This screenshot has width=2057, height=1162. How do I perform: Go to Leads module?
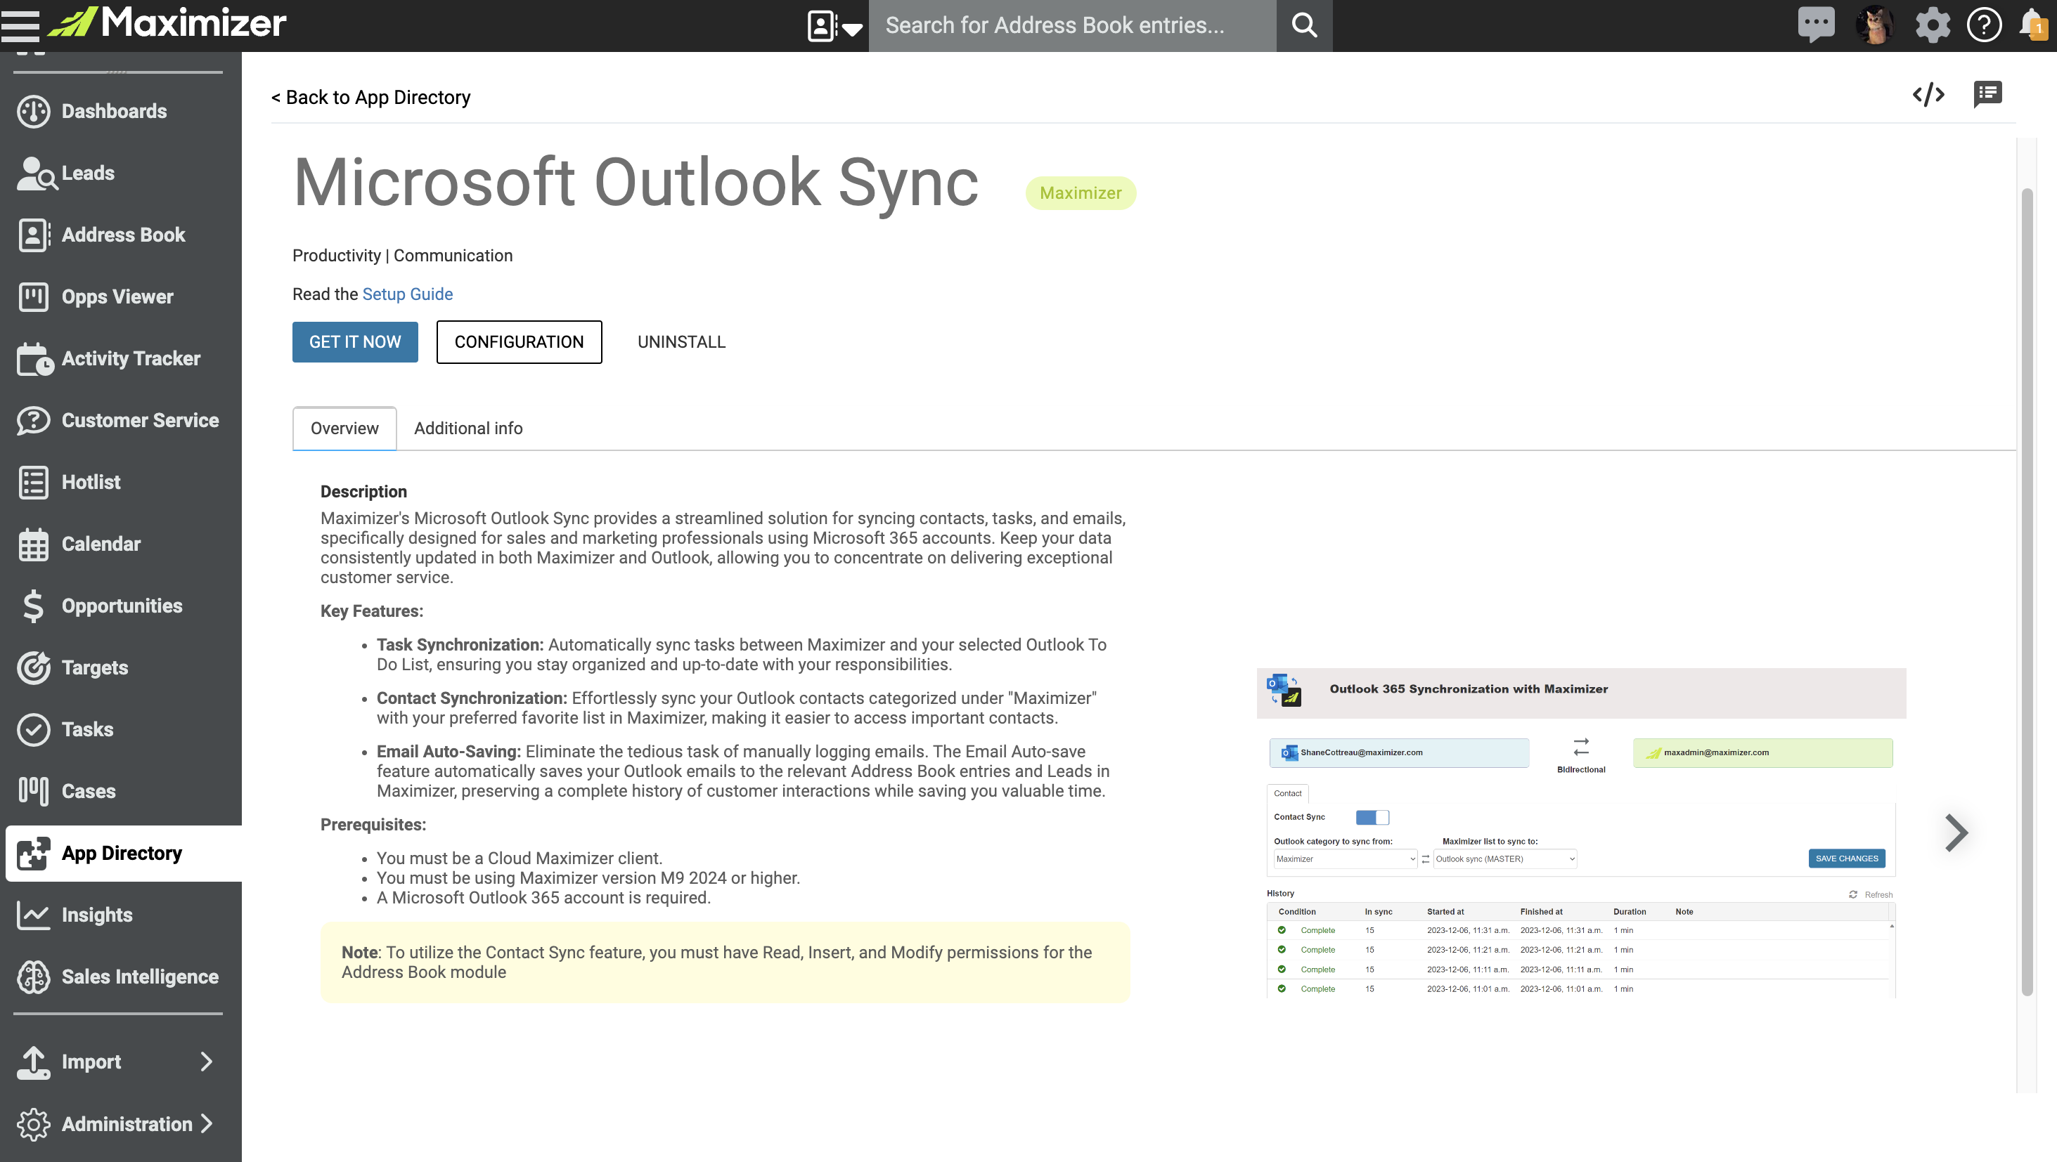[x=121, y=174]
